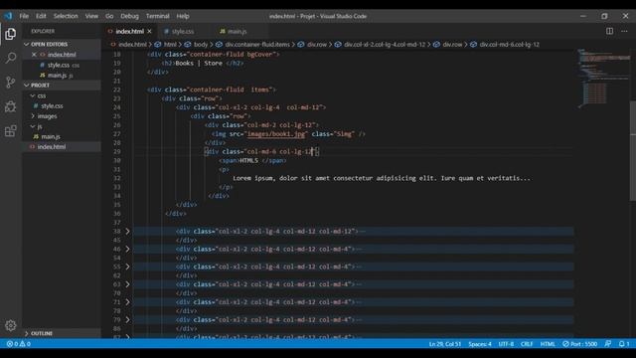The width and height of the screenshot is (636, 358).
Task: Click the code minimap preview
Action: [x=603, y=79]
